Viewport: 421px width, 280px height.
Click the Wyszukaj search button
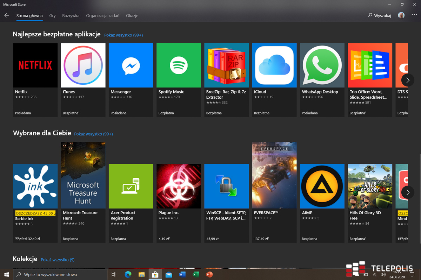coord(379,16)
